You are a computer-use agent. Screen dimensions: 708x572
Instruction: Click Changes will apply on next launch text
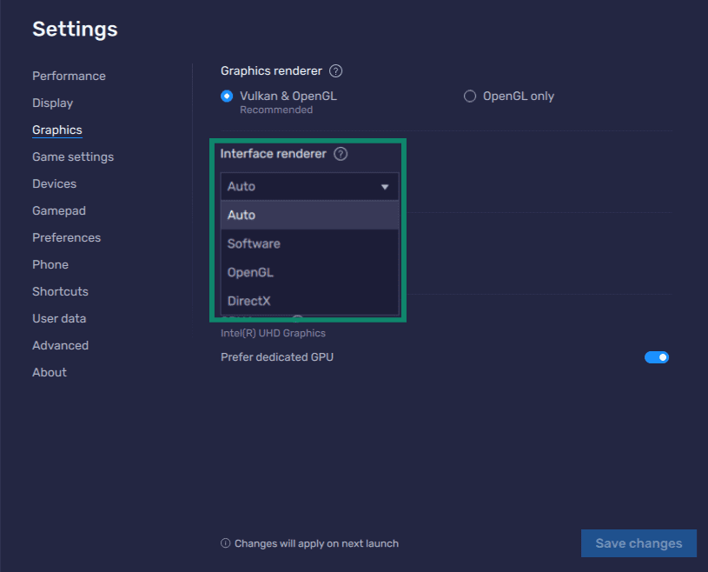[316, 543]
